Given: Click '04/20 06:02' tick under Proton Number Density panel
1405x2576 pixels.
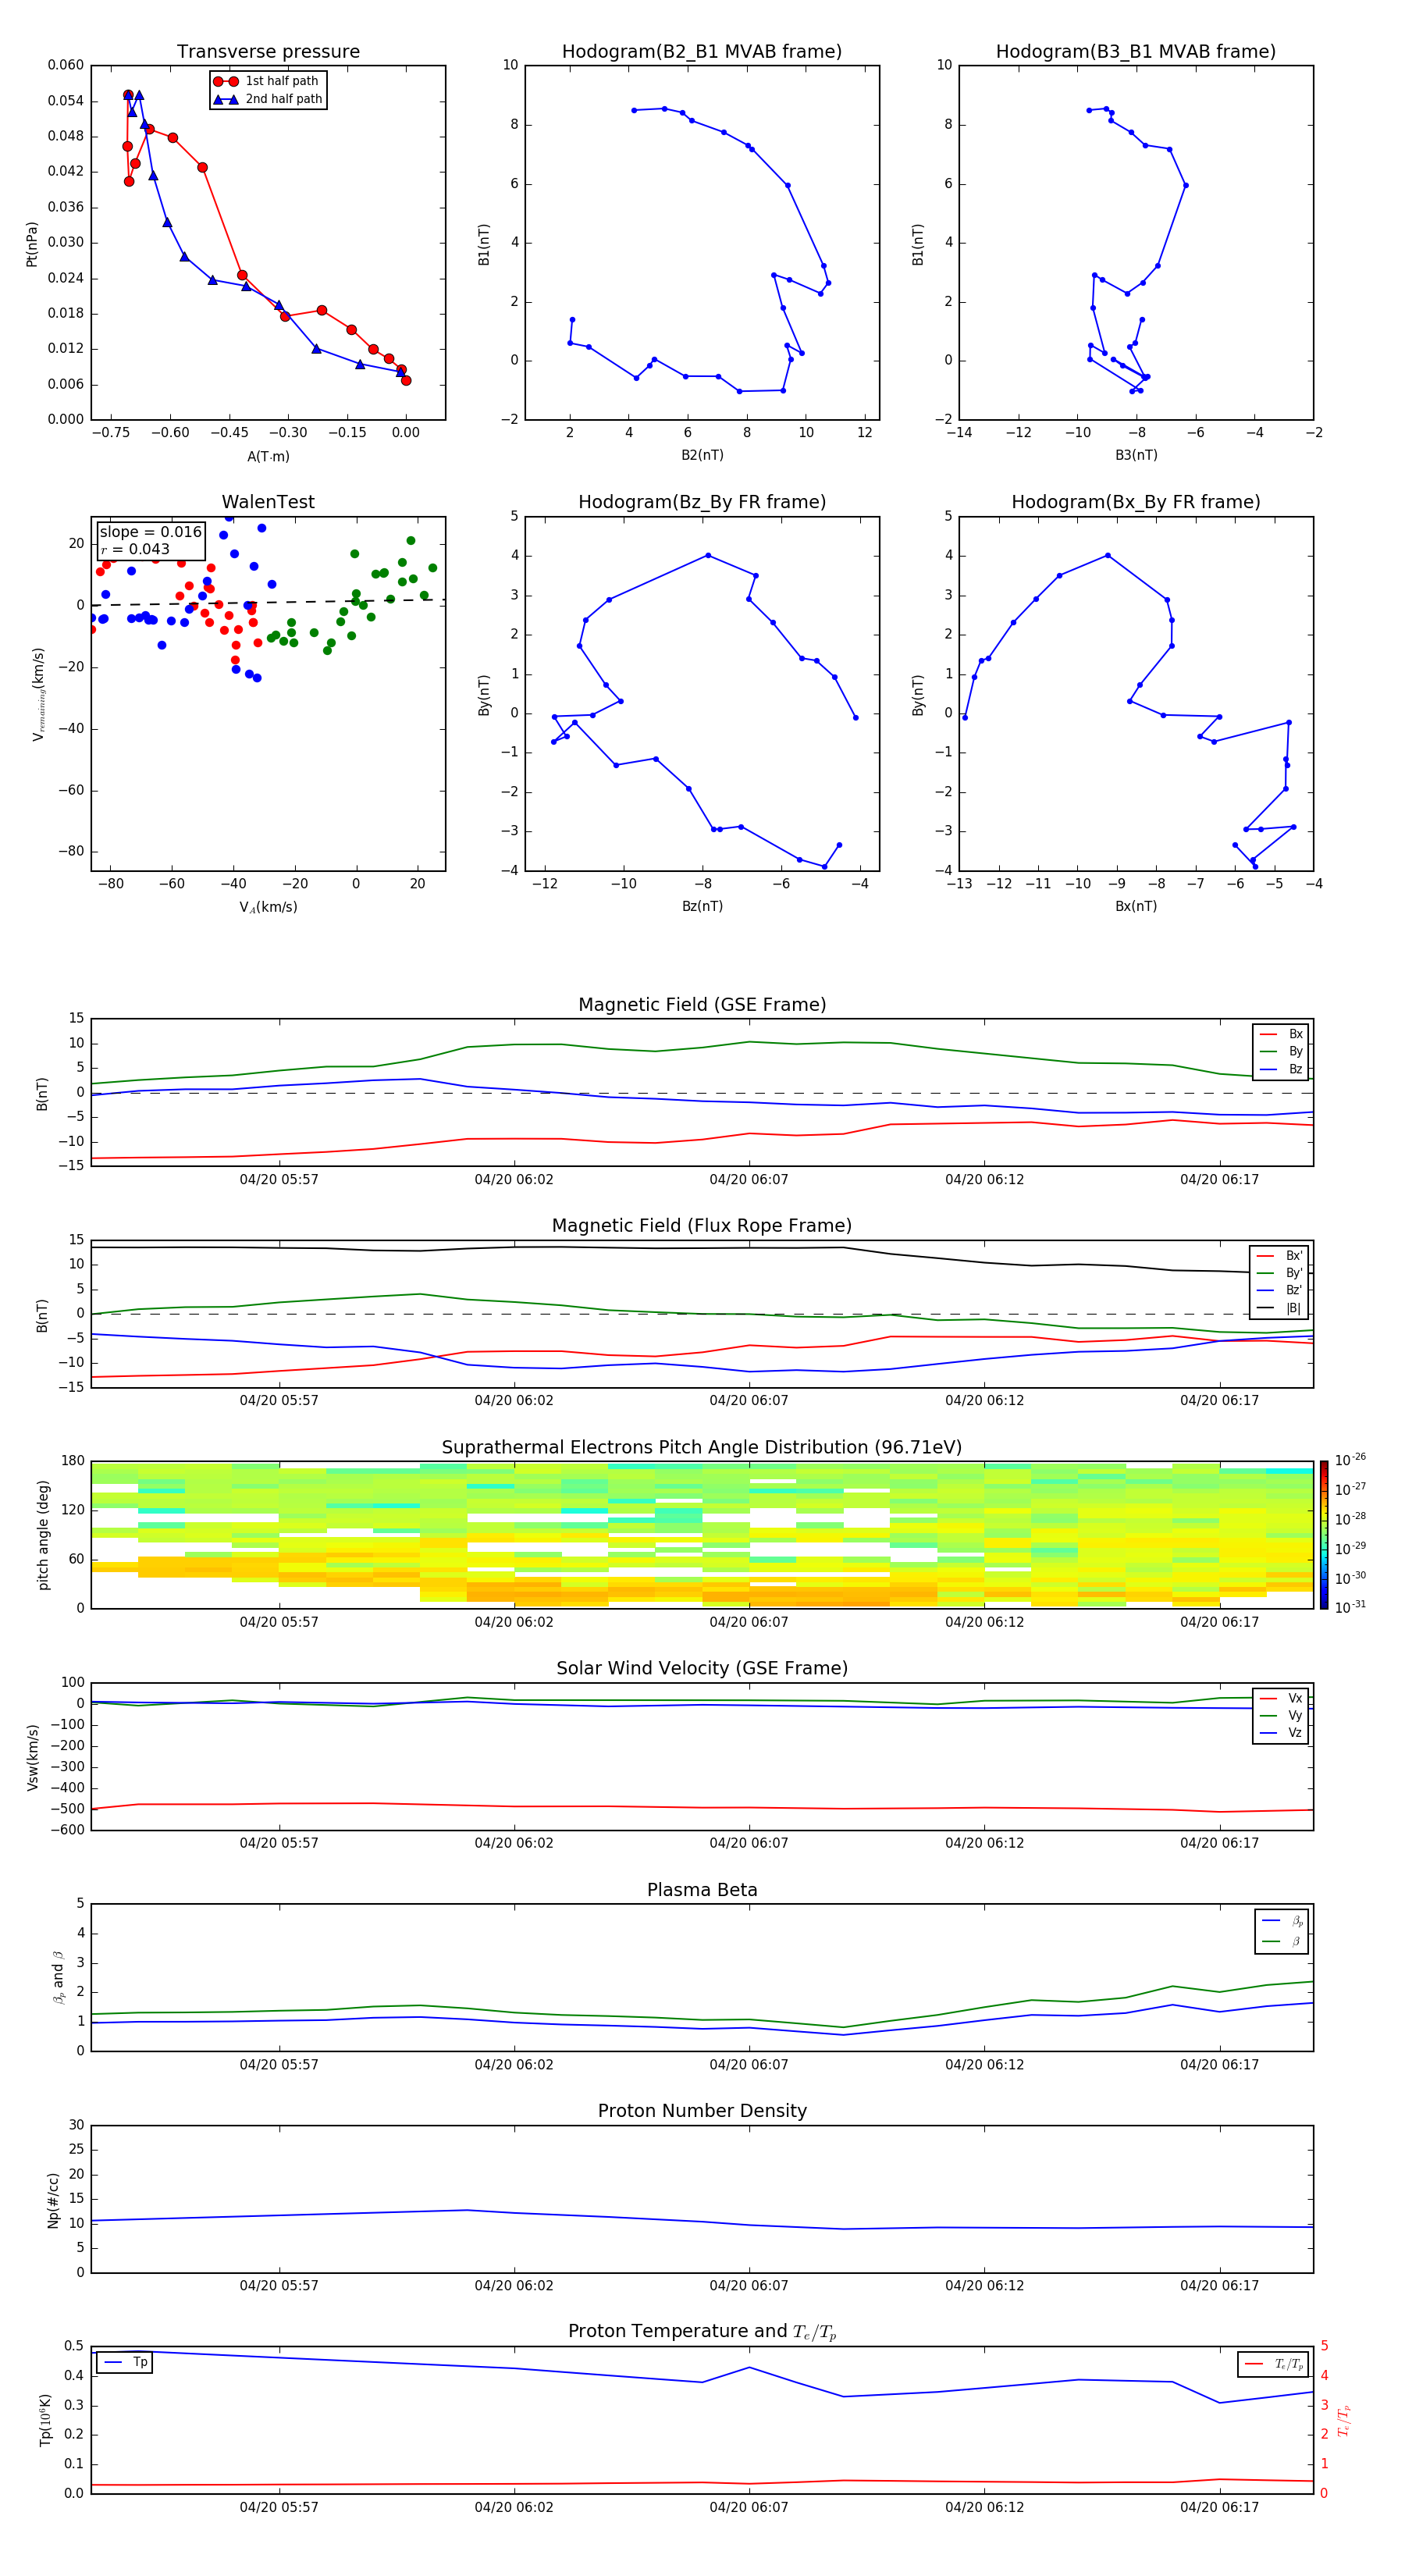Looking at the screenshot, I should click(x=514, y=2286).
